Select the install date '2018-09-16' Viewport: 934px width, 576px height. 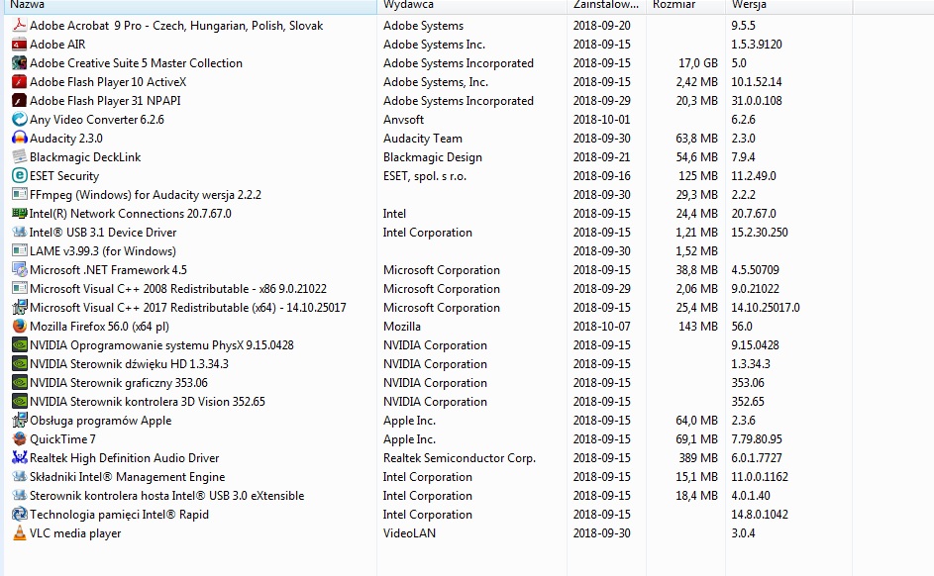coord(601,176)
